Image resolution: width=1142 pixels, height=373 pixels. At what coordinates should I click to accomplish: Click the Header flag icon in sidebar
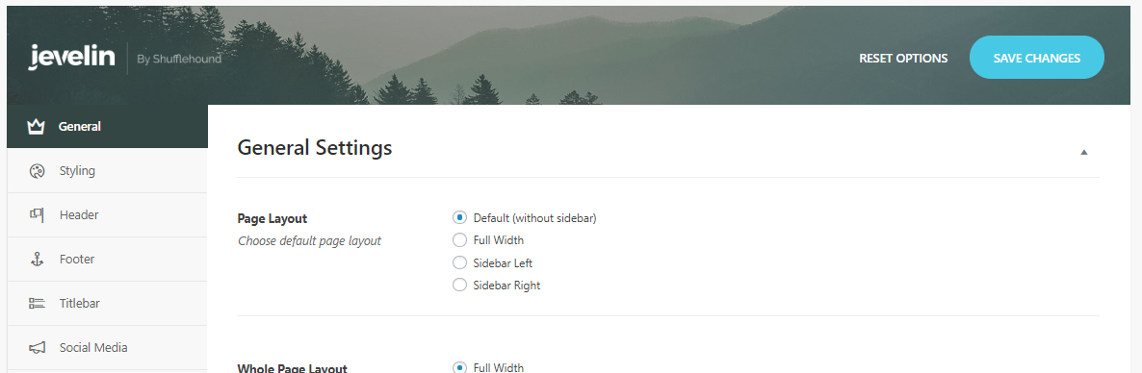[37, 214]
